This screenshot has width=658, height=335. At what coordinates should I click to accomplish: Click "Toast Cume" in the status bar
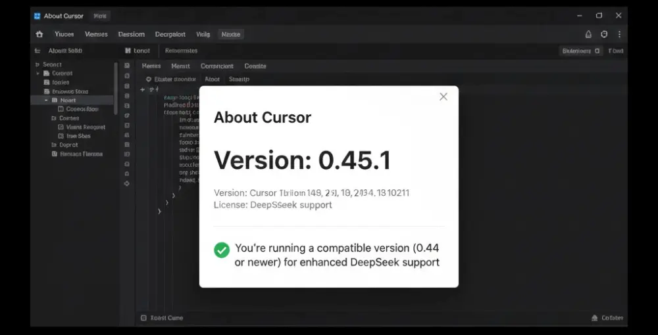(x=166, y=318)
